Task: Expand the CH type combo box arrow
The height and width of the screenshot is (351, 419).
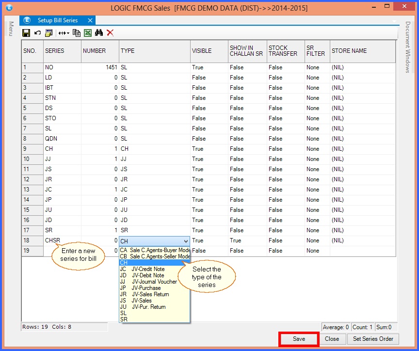Action: coord(186,241)
